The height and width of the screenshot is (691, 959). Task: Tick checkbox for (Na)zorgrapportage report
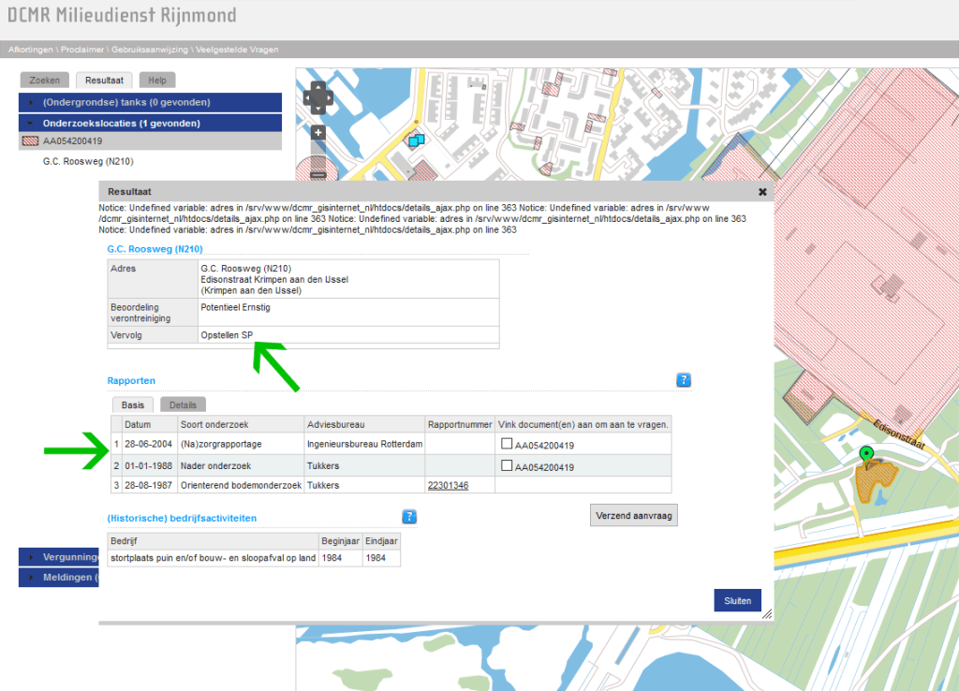tap(507, 444)
